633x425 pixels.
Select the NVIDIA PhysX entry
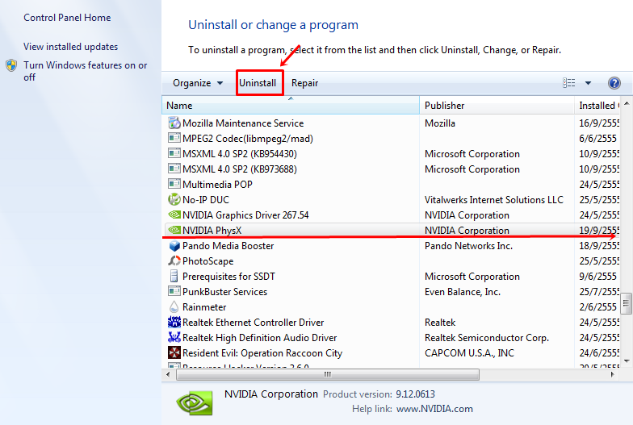point(212,231)
